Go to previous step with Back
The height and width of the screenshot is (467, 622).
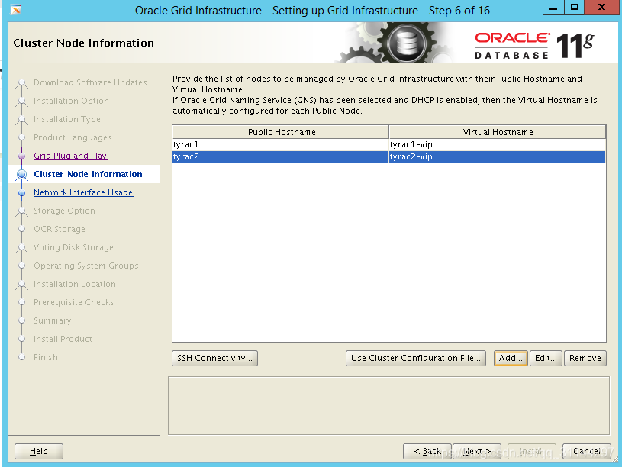(427, 451)
